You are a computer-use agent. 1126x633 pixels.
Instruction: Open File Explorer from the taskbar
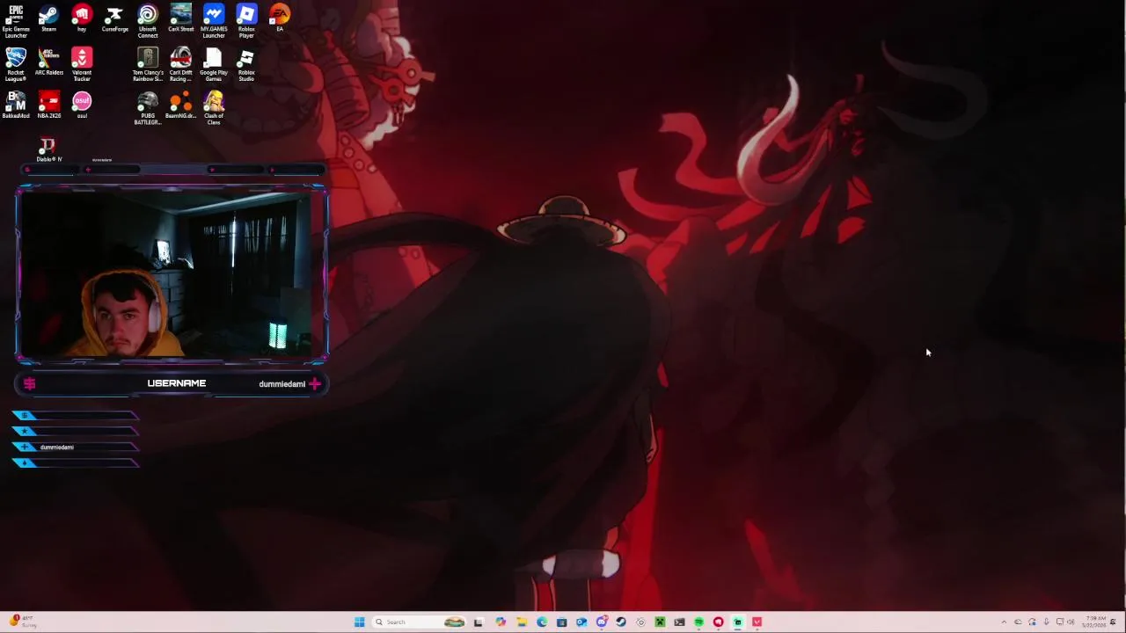pyautogui.click(x=522, y=622)
